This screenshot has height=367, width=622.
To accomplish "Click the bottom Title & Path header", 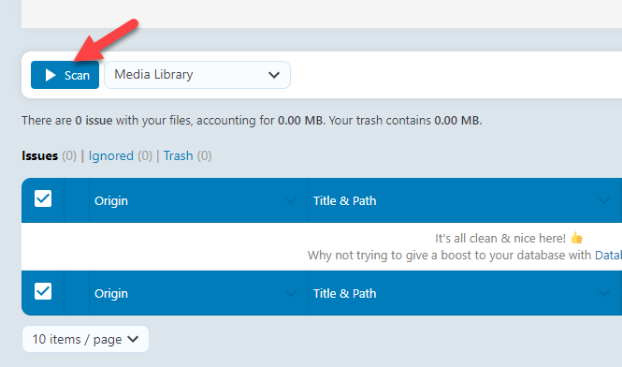I will 344,293.
